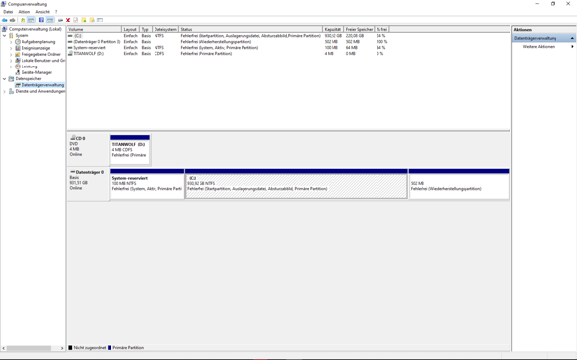This screenshot has height=360, width=577.
Task: Click the Properties sheet icon with checkmark
Action: pyautogui.click(x=76, y=20)
